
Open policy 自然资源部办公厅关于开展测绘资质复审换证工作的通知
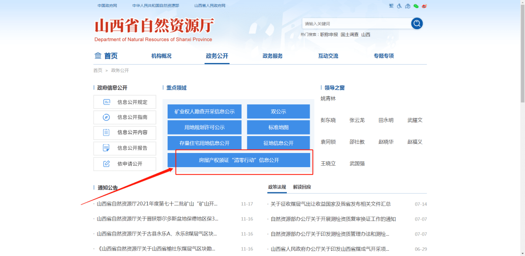pos(333,219)
